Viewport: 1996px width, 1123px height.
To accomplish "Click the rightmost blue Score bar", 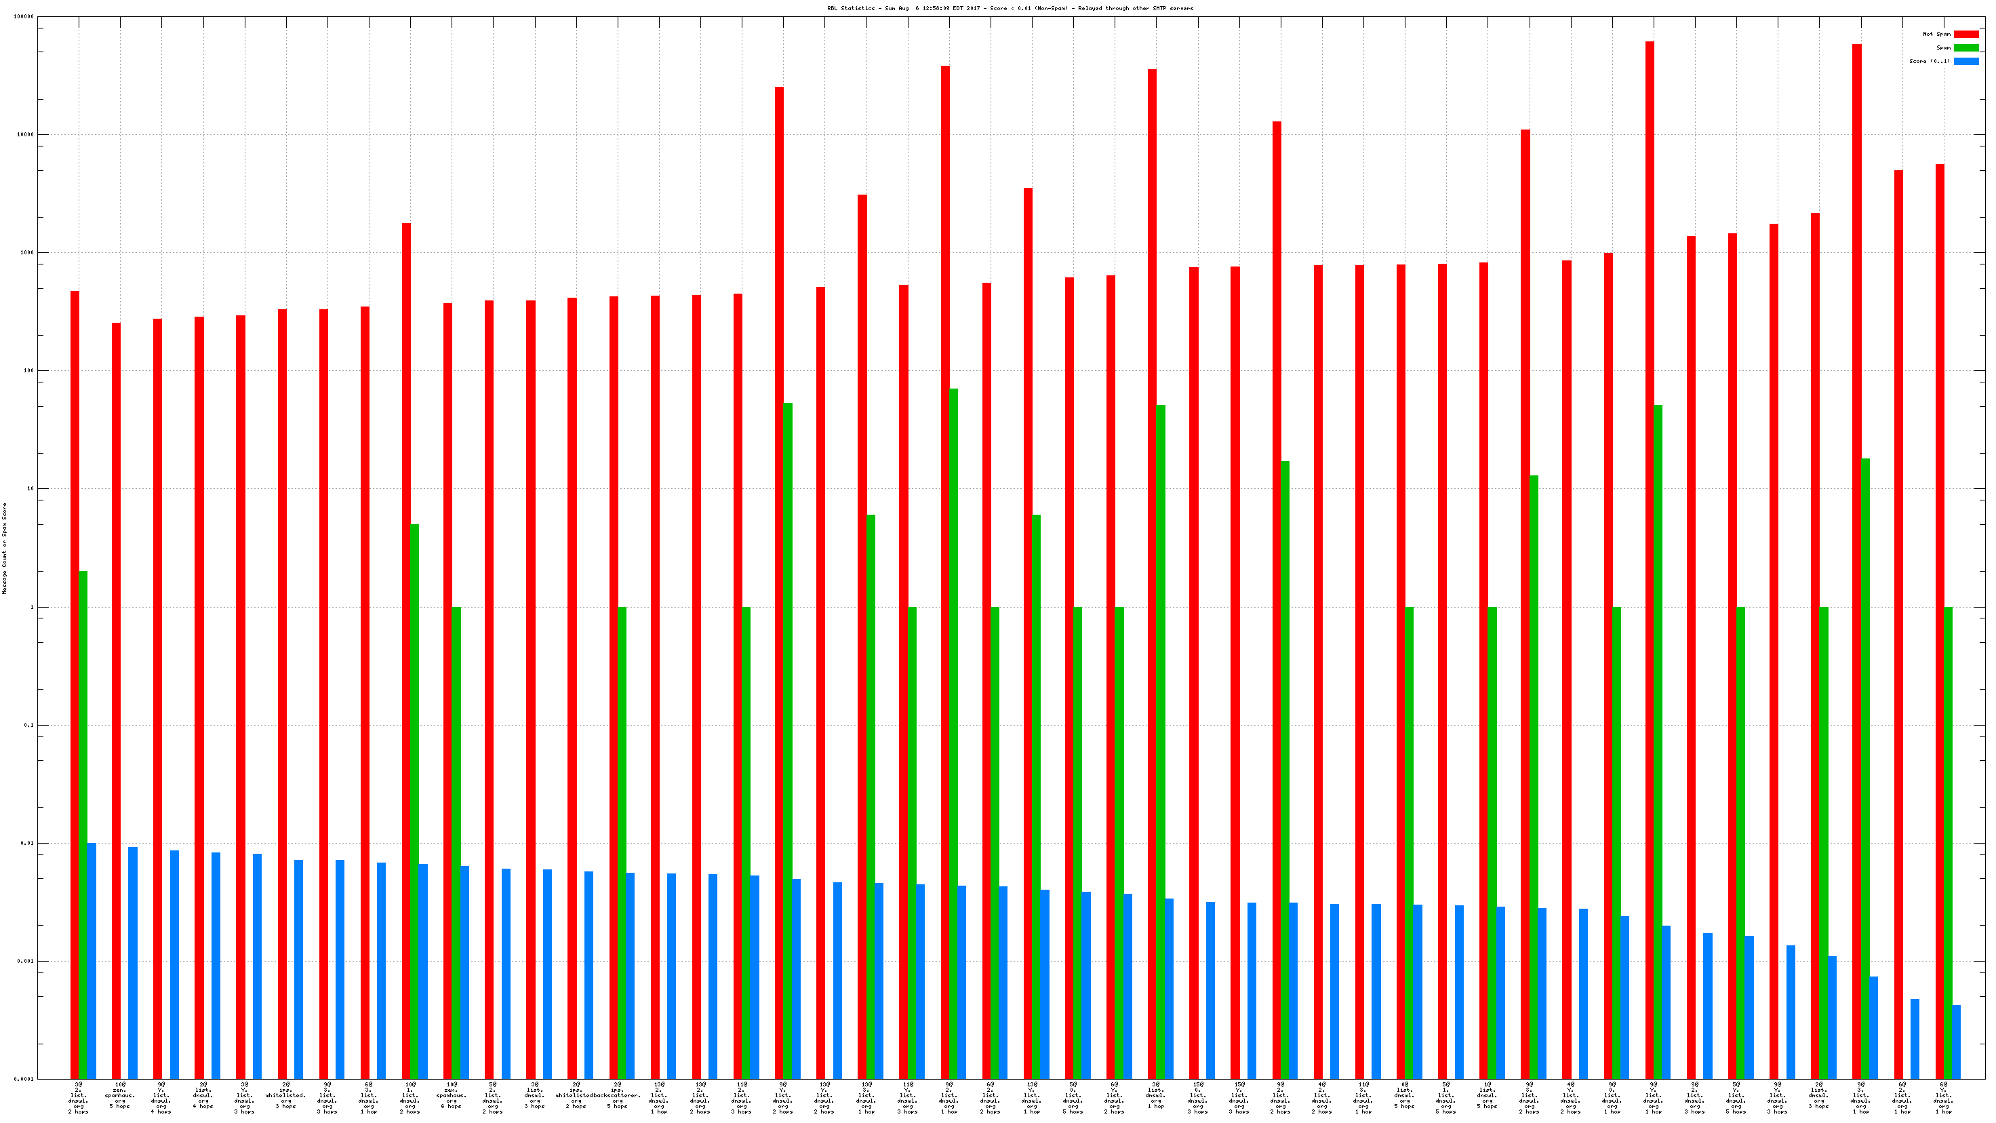I will coord(1956,1042).
